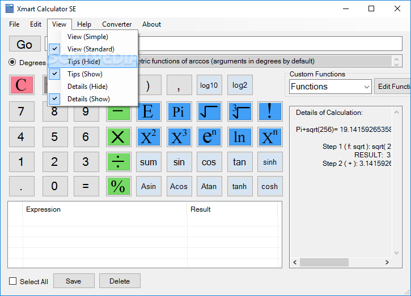Image resolution: width=411 pixels, height=296 pixels.
Task: Click the Expression column header
Action: click(105, 209)
